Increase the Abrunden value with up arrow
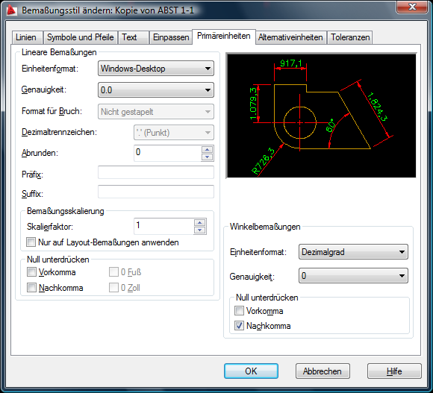The width and height of the screenshot is (433, 393). [x=207, y=149]
